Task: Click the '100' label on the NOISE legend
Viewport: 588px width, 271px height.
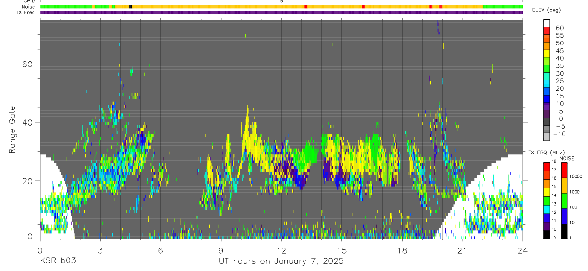Action: (573, 207)
